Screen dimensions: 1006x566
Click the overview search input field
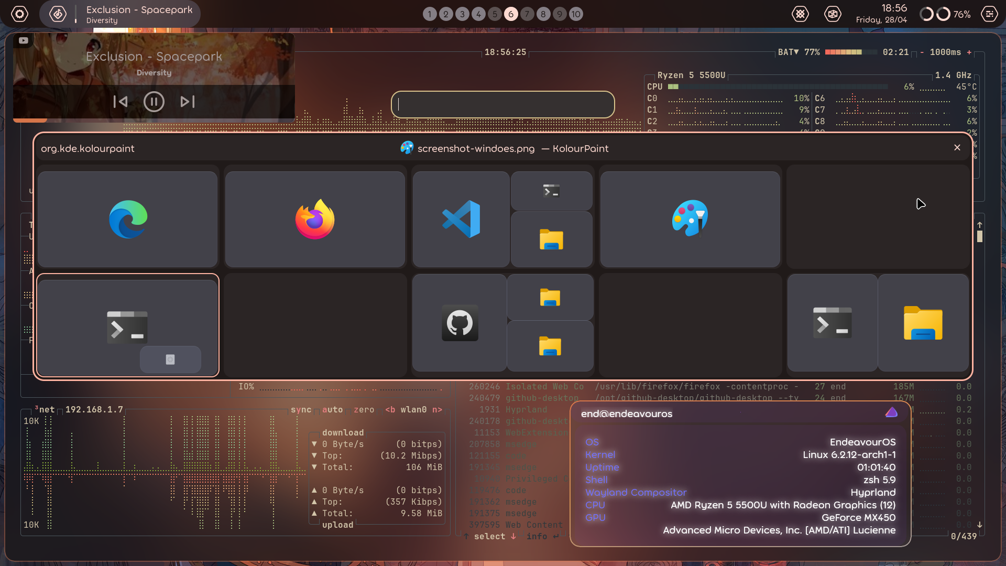502,104
